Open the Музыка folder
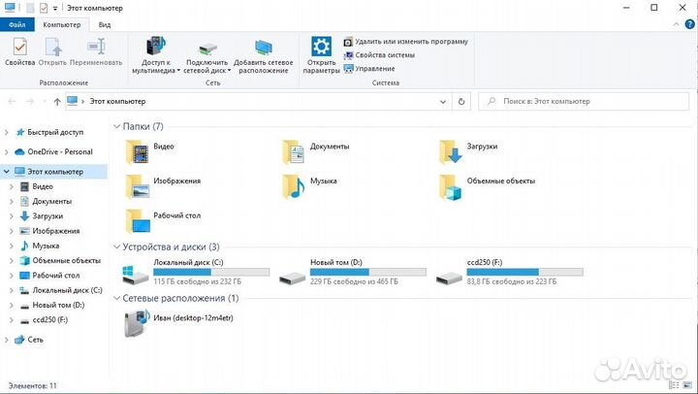Image resolution: width=698 pixels, height=394 pixels. click(x=294, y=184)
